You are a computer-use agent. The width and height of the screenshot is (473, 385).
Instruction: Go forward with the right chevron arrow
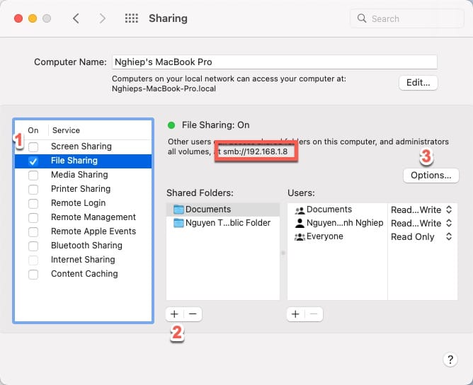pyautogui.click(x=103, y=18)
